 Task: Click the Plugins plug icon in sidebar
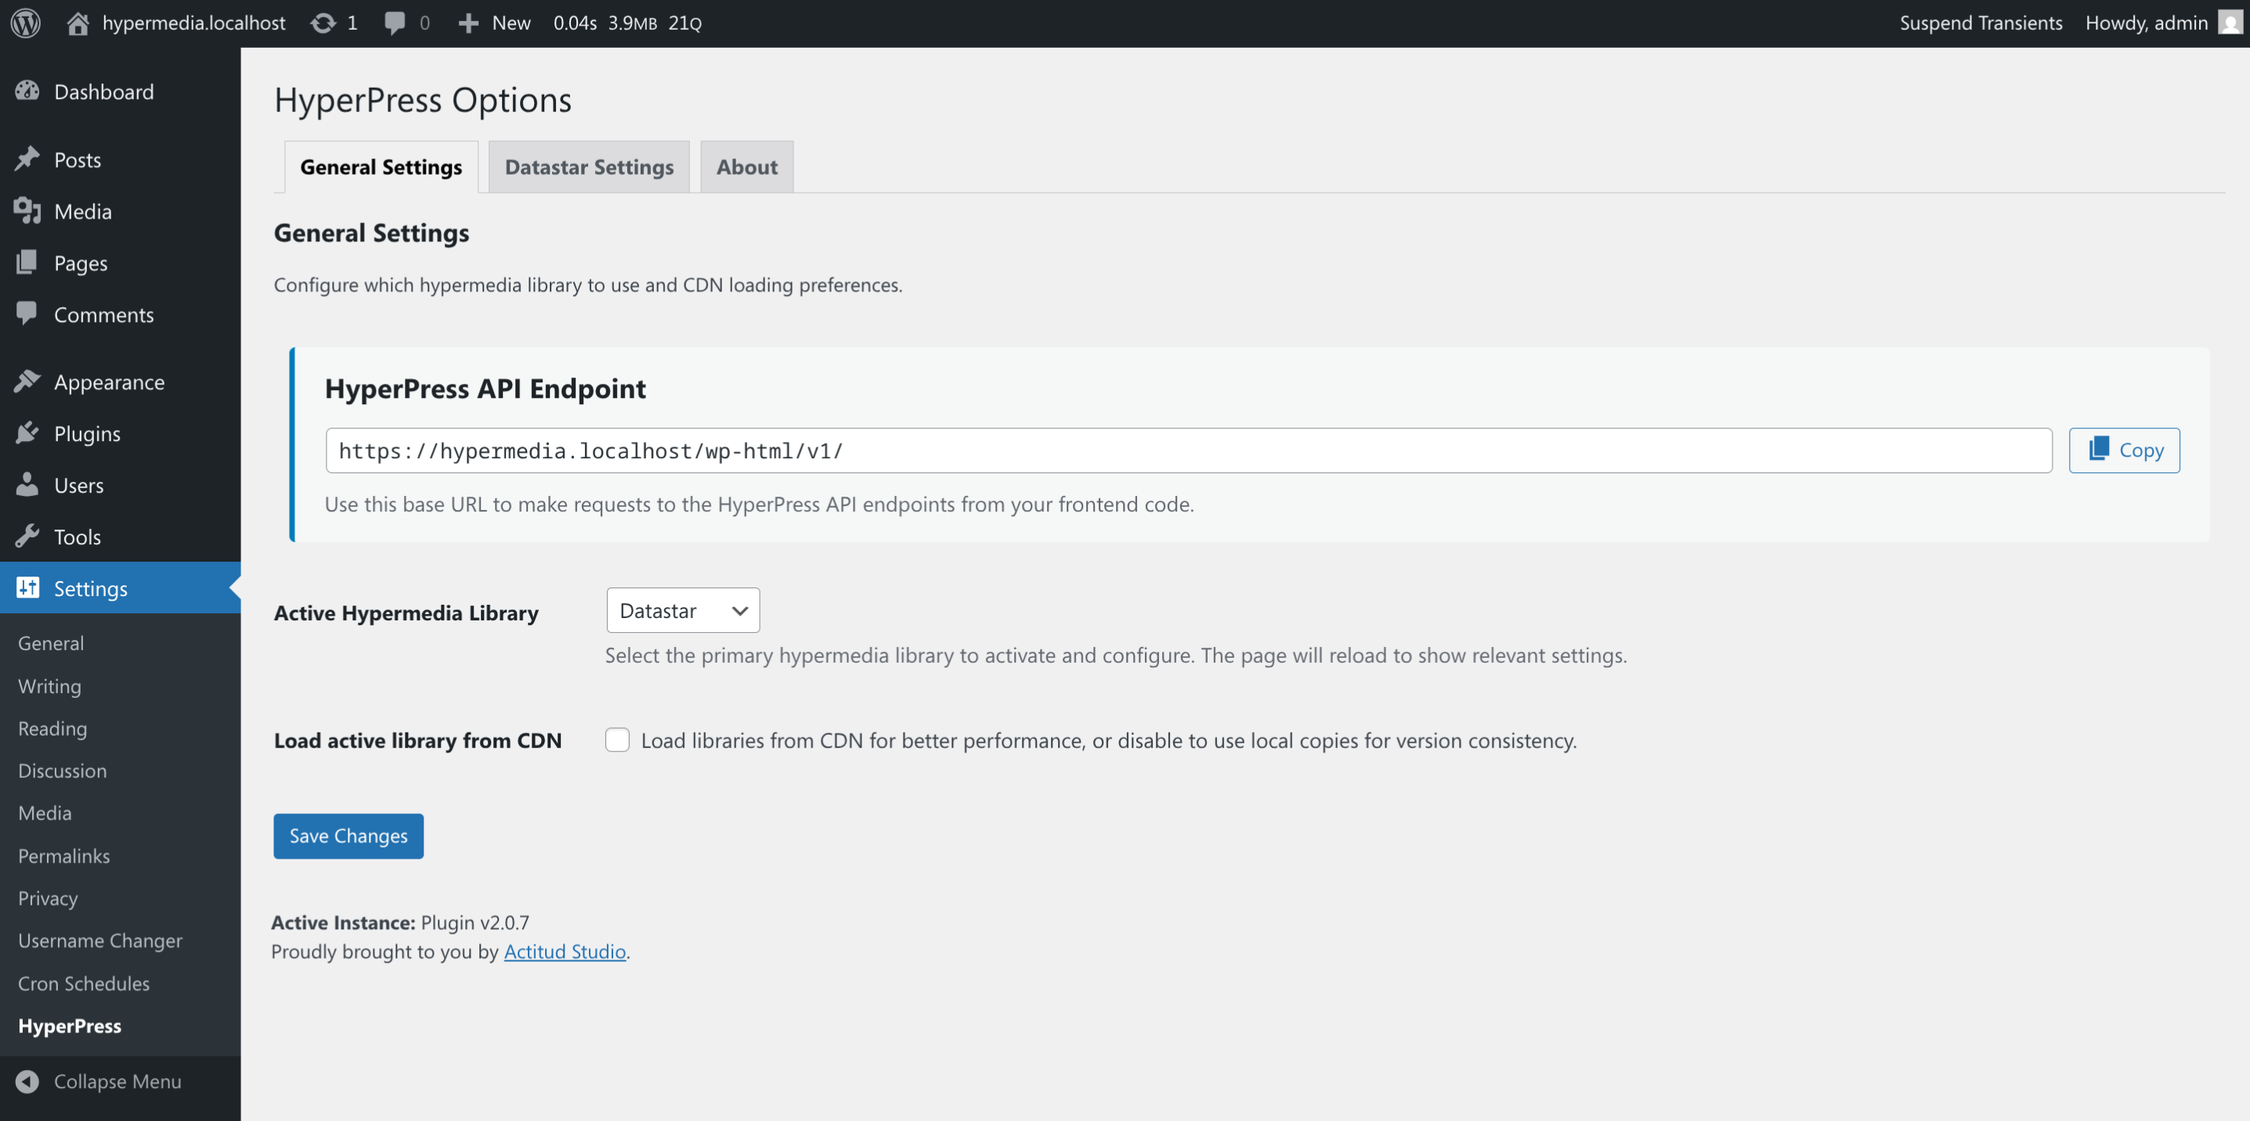pyautogui.click(x=28, y=432)
